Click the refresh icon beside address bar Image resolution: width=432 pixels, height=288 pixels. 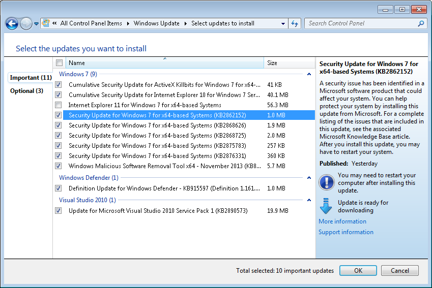click(x=295, y=24)
